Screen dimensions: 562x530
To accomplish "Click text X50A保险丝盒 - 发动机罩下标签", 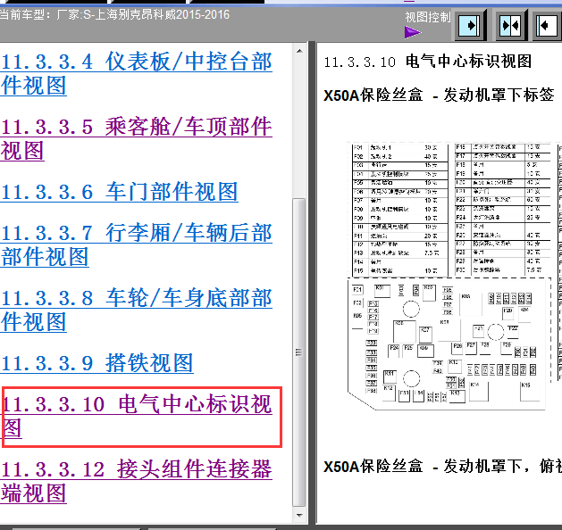I will pos(439,95).
